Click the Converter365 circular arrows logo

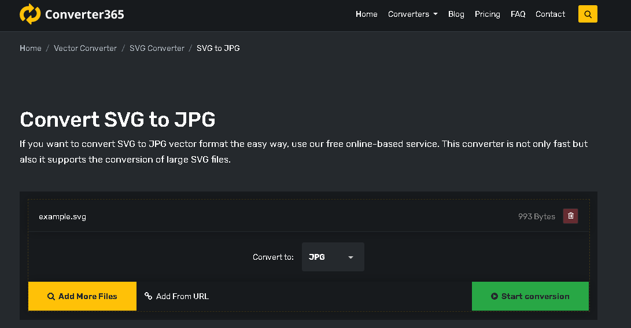coord(30,14)
